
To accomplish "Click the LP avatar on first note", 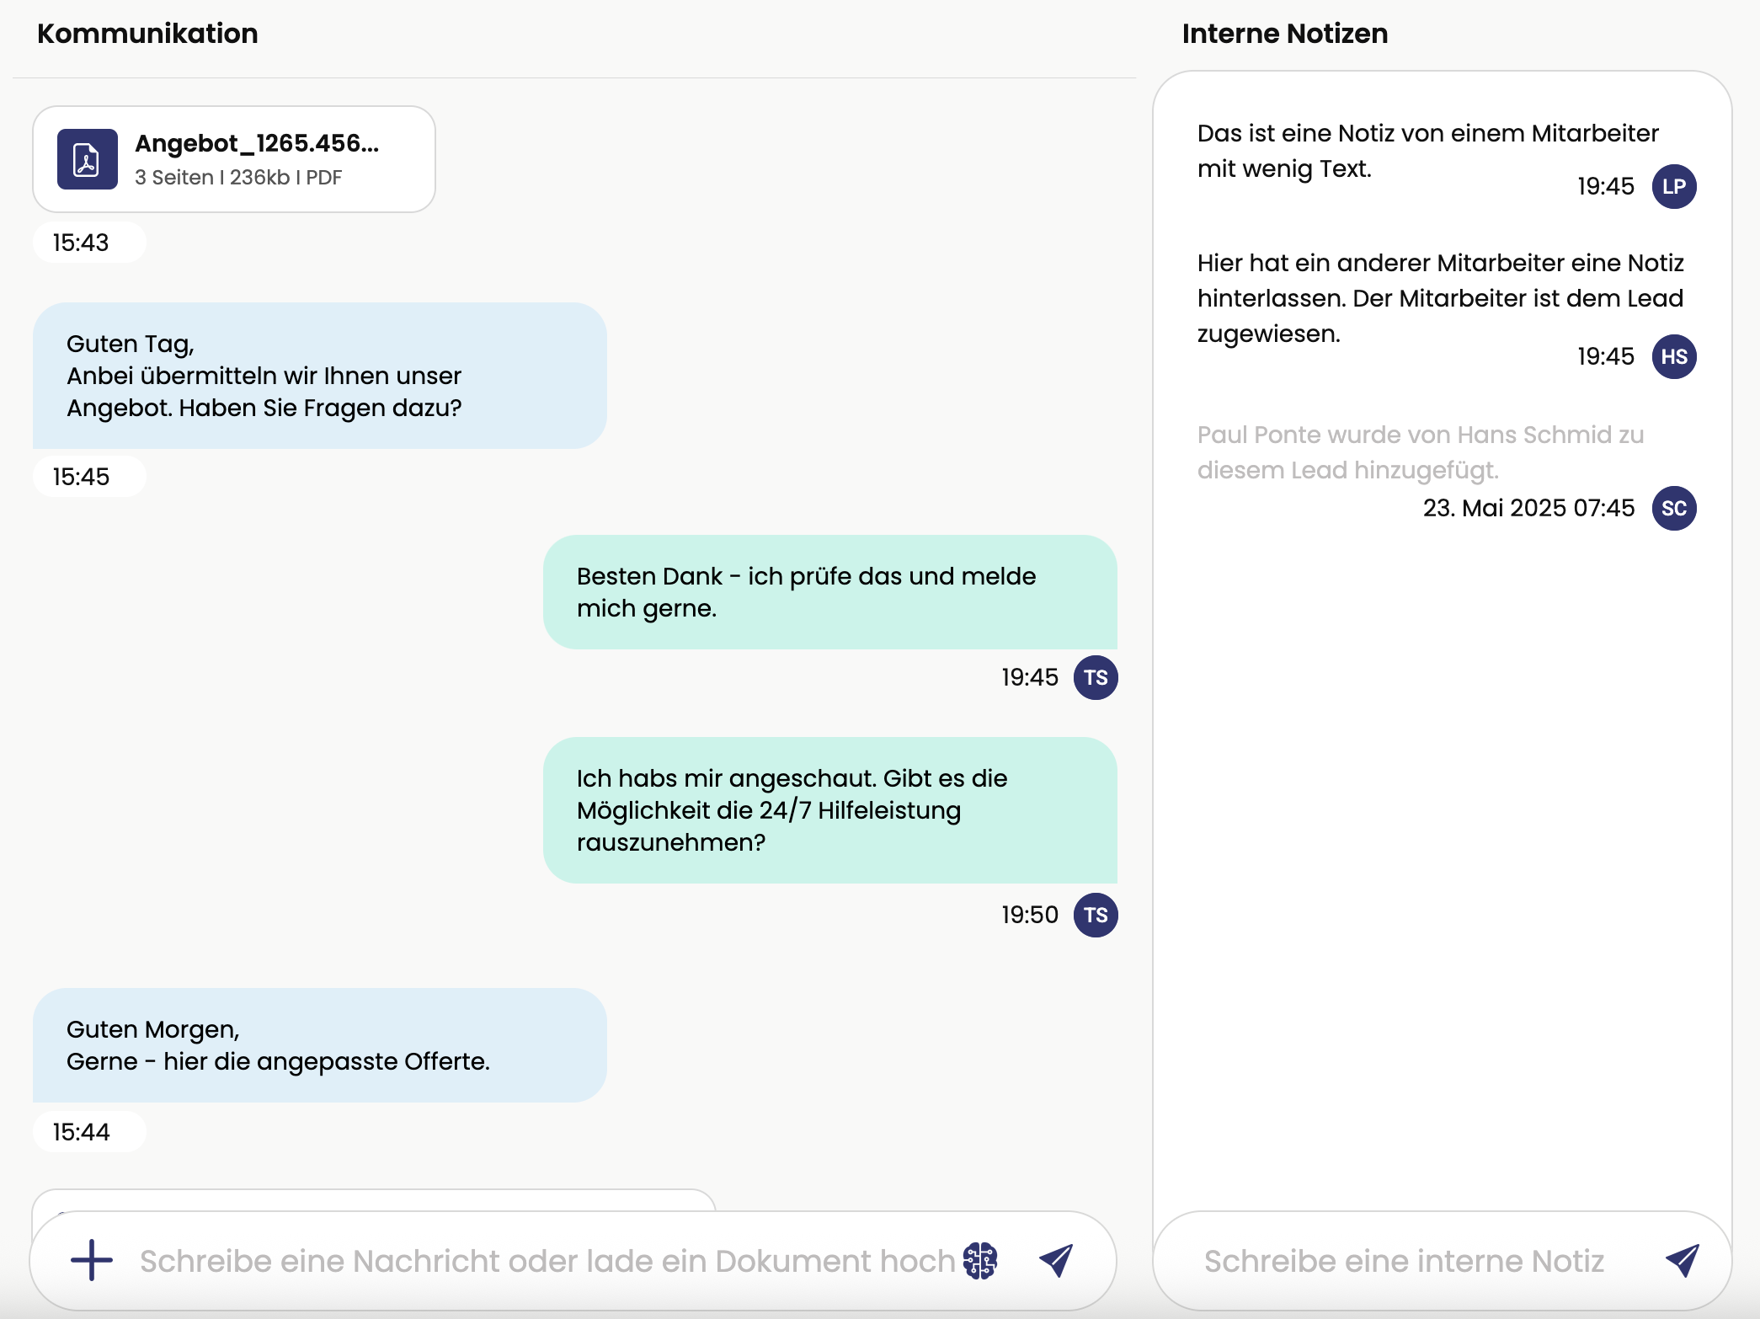I will click(x=1673, y=186).
